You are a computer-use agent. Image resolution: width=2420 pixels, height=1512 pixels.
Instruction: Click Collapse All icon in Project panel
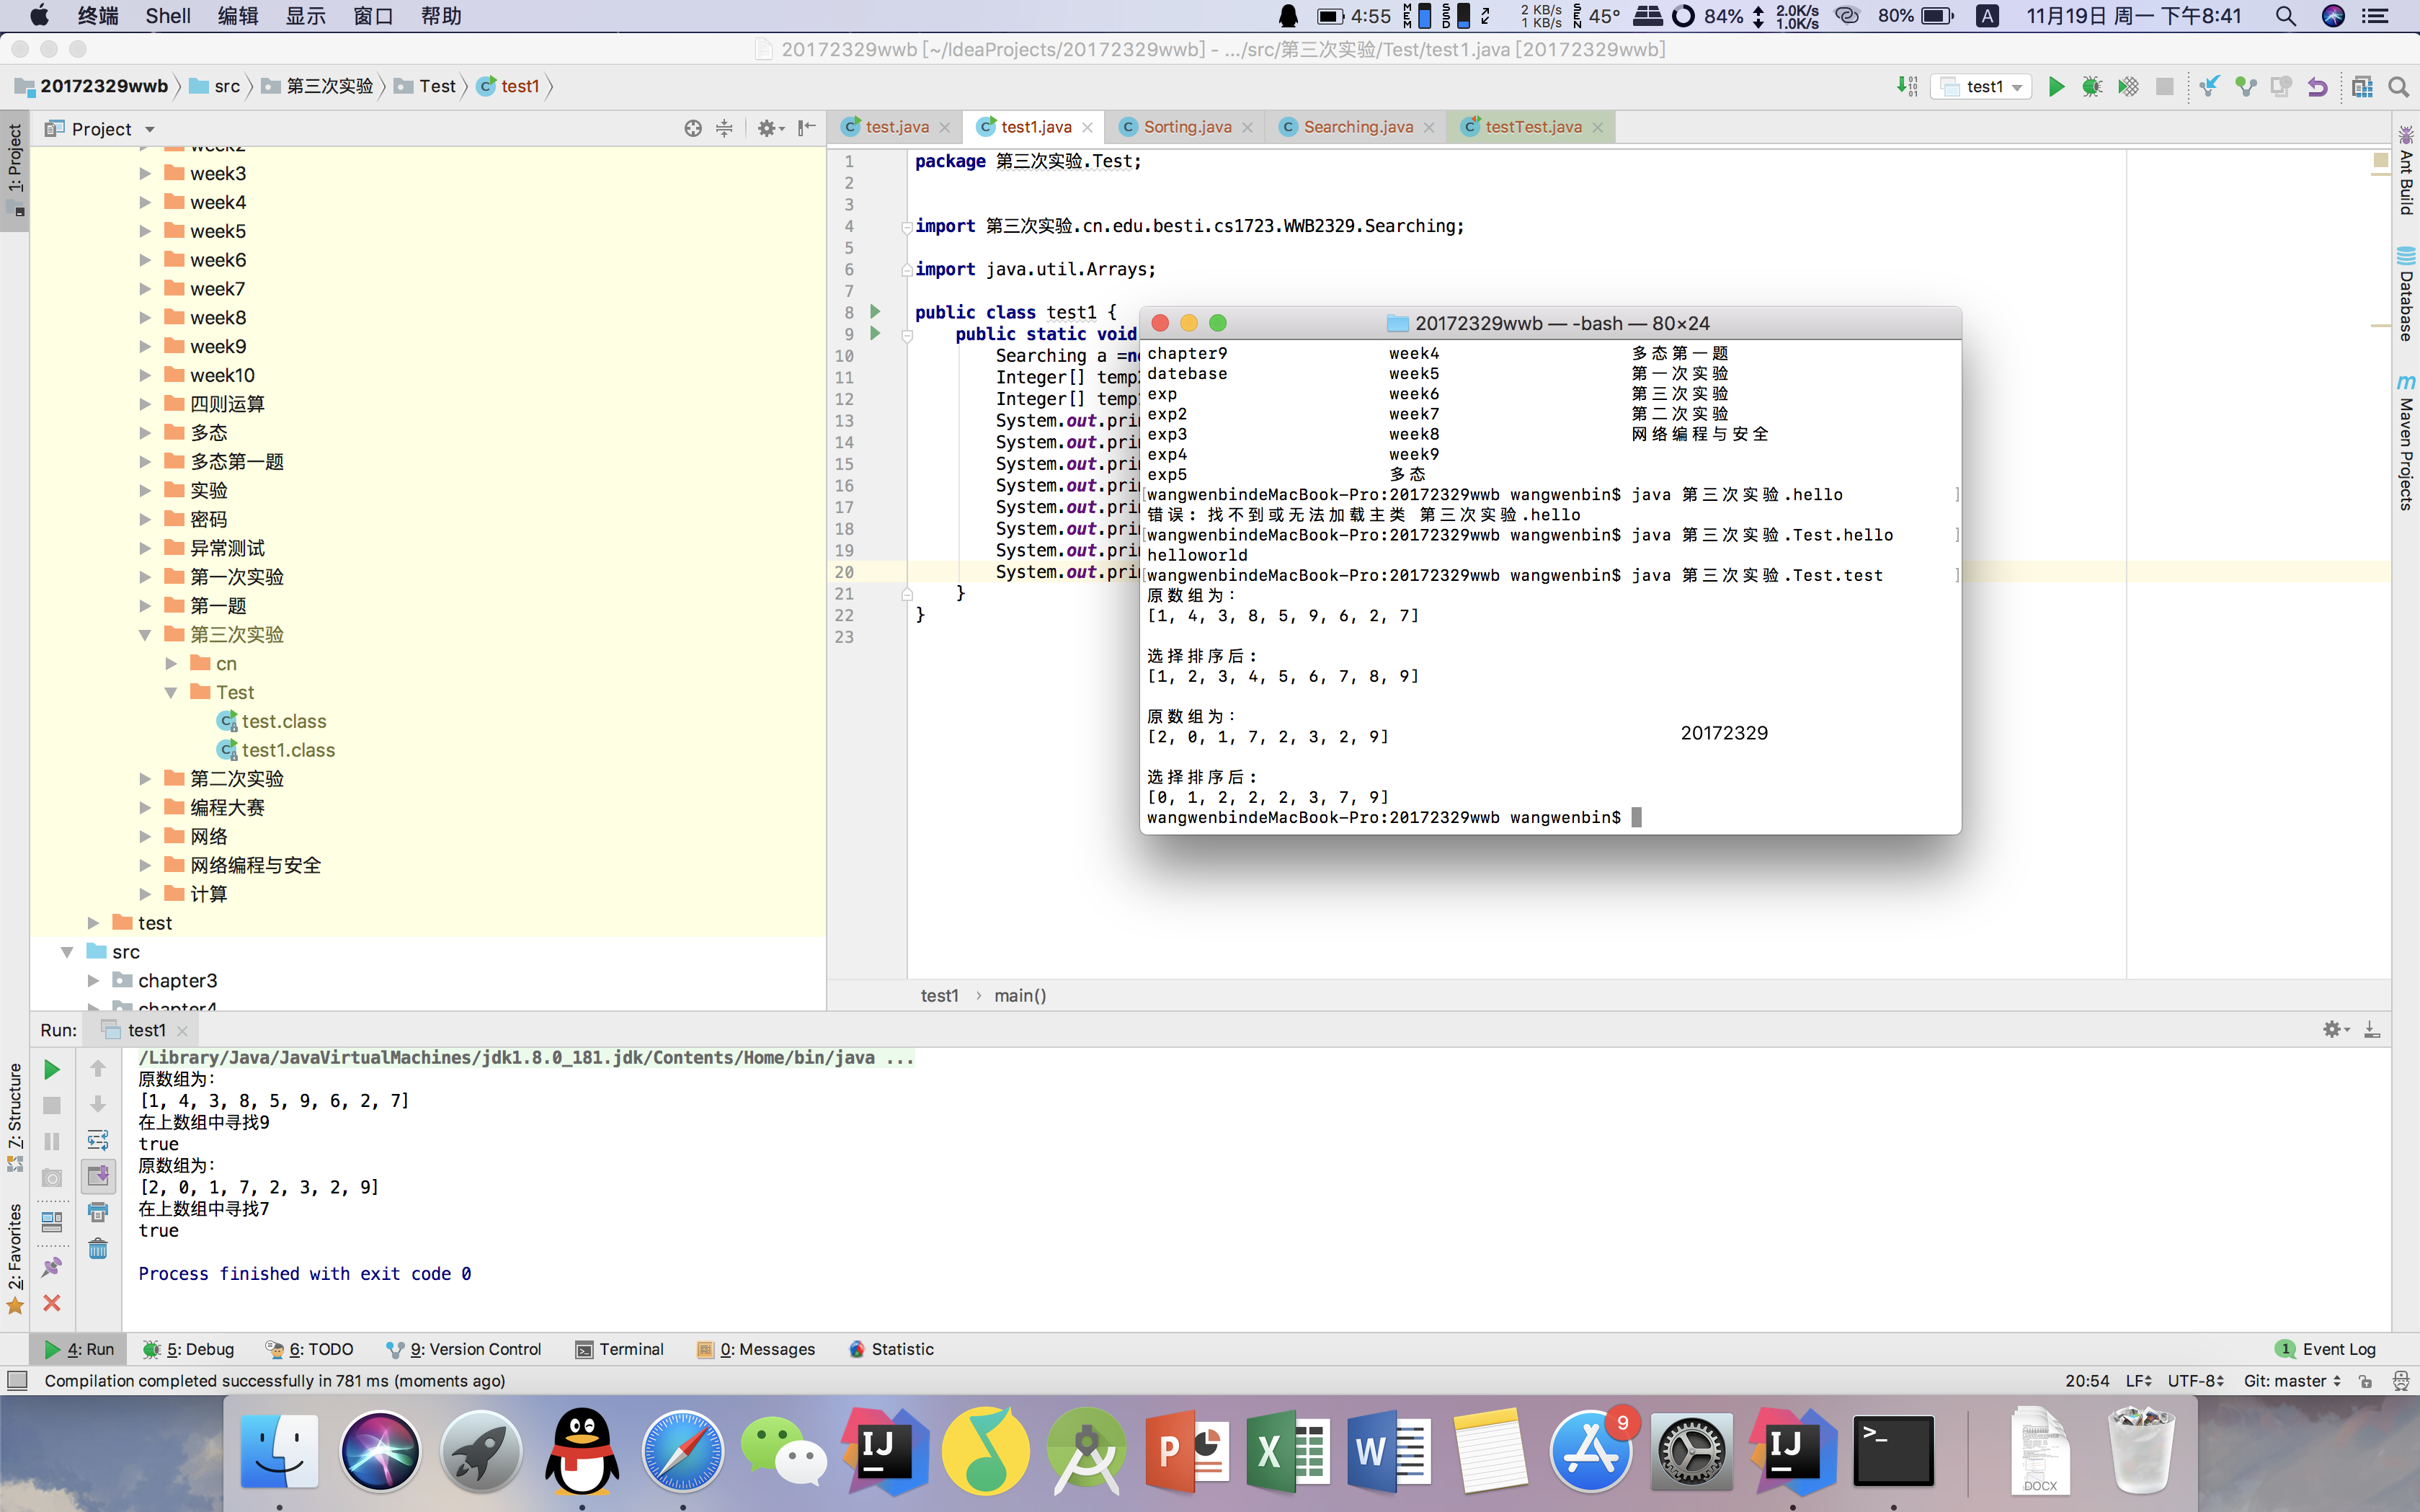(x=724, y=128)
